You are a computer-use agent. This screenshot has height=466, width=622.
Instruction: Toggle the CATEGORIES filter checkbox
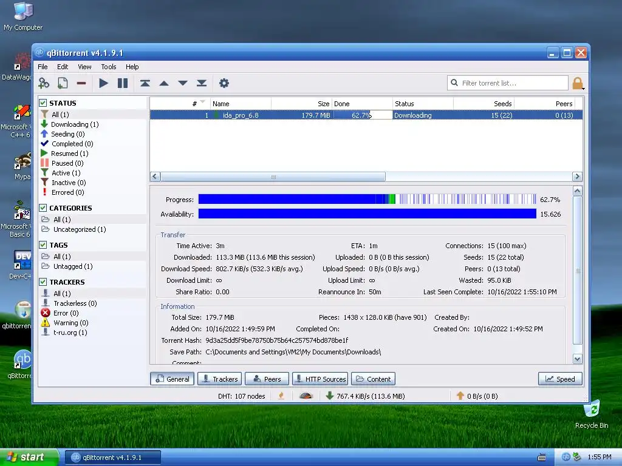point(43,208)
